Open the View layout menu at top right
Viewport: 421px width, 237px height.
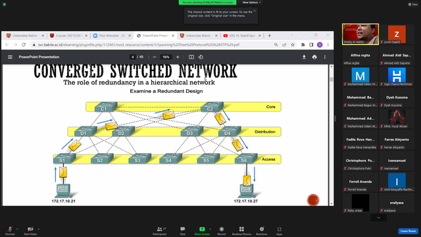pos(413,5)
